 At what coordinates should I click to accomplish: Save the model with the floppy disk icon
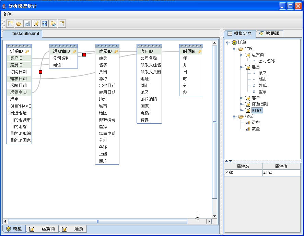[27, 24]
